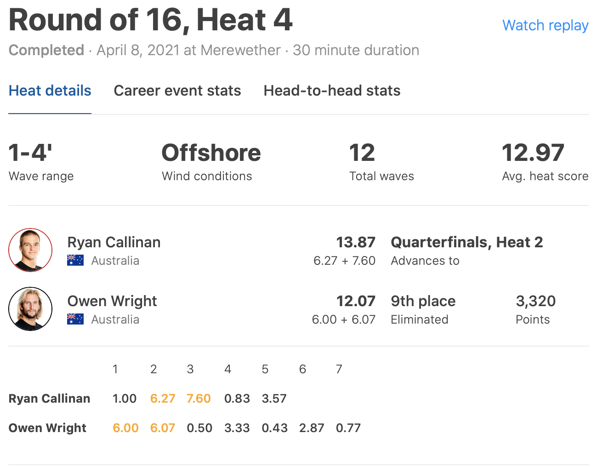
Task: Click Australian flag under Owen Wright
Action: click(x=75, y=319)
